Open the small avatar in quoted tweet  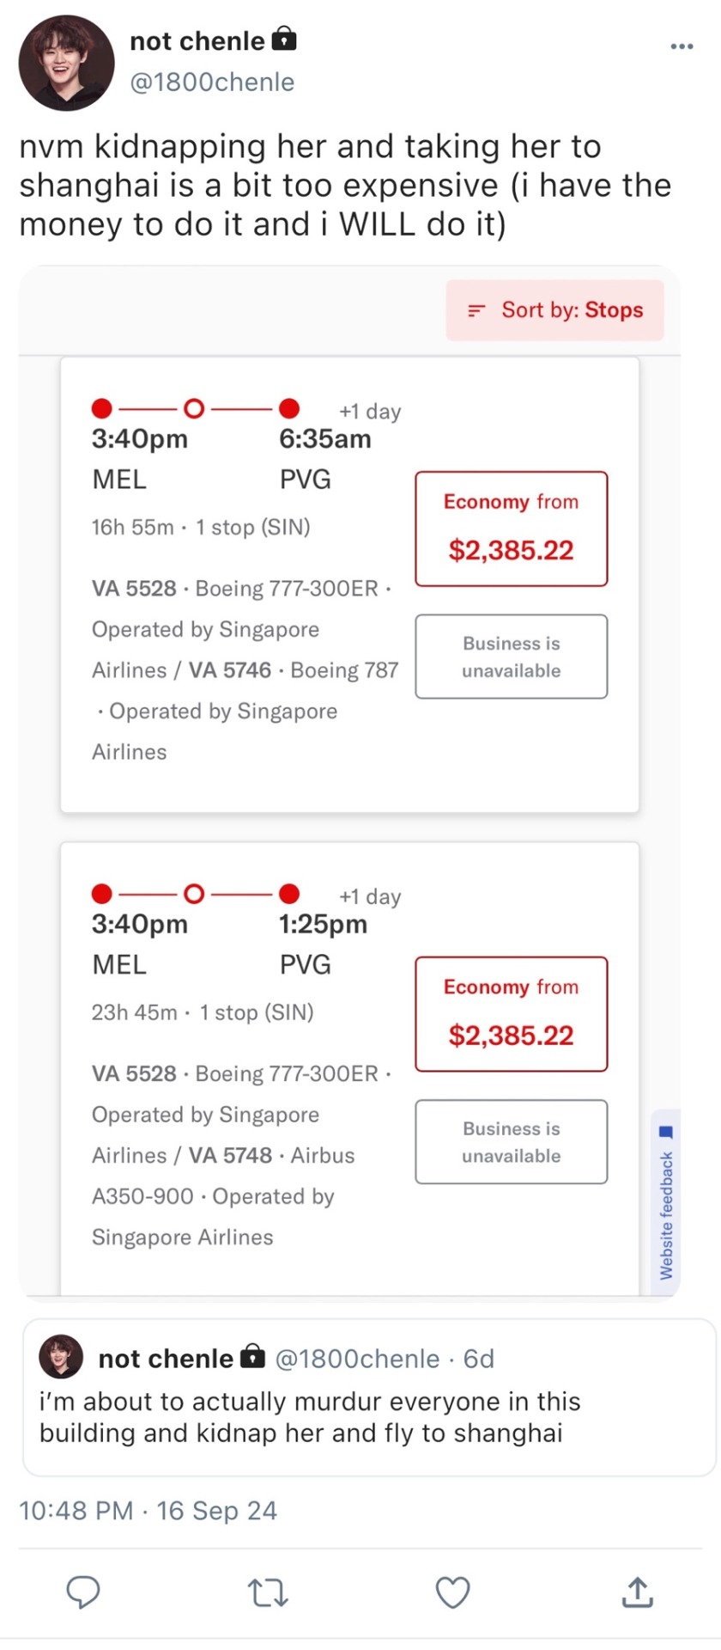coord(61,1357)
